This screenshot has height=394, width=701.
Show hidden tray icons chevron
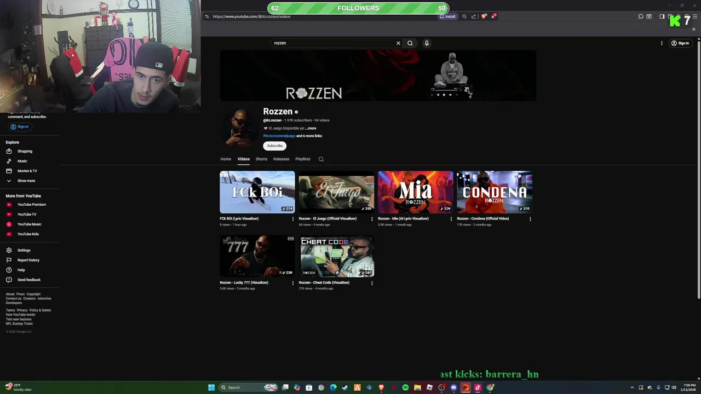[632, 387]
